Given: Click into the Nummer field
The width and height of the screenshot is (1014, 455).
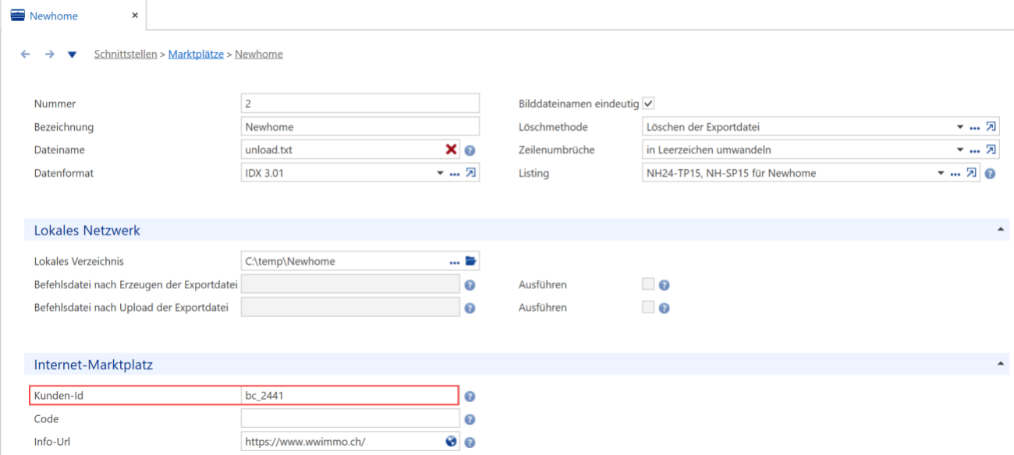Looking at the screenshot, I should coord(360,104).
